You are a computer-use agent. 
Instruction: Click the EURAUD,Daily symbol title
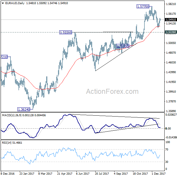(x=15, y=3)
